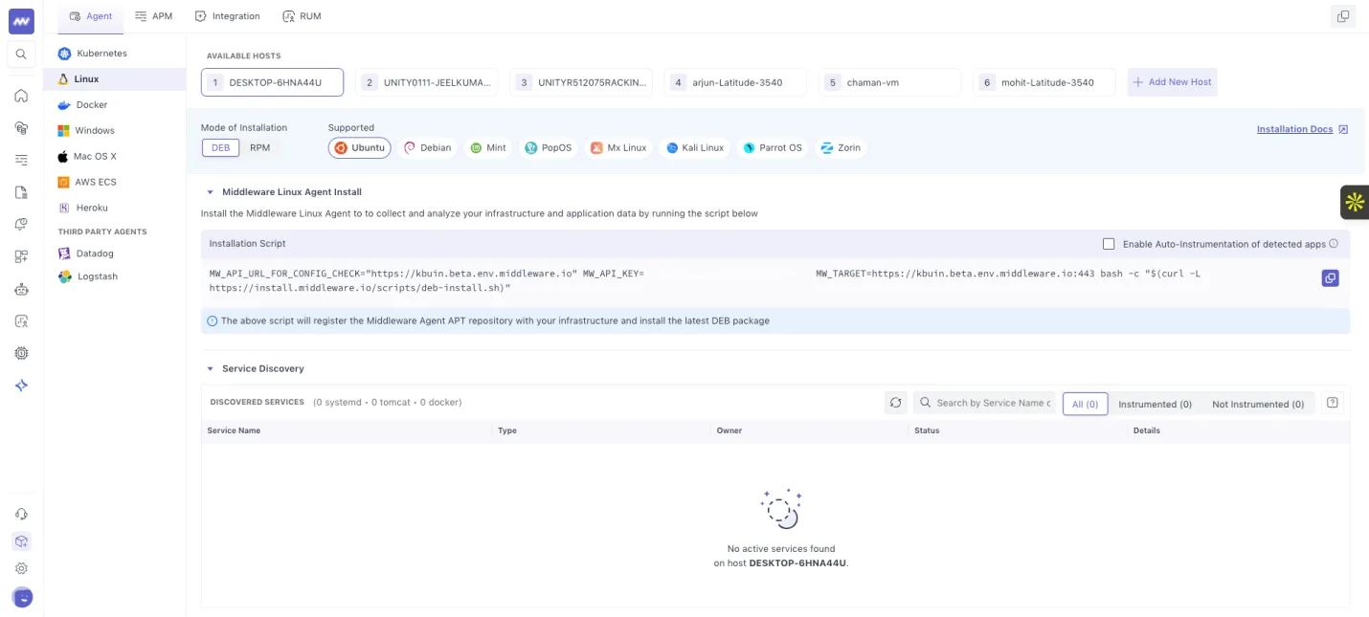Click the Add New Host button
Viewport: 1369px width, 617px height.
tap(1172, 82)
